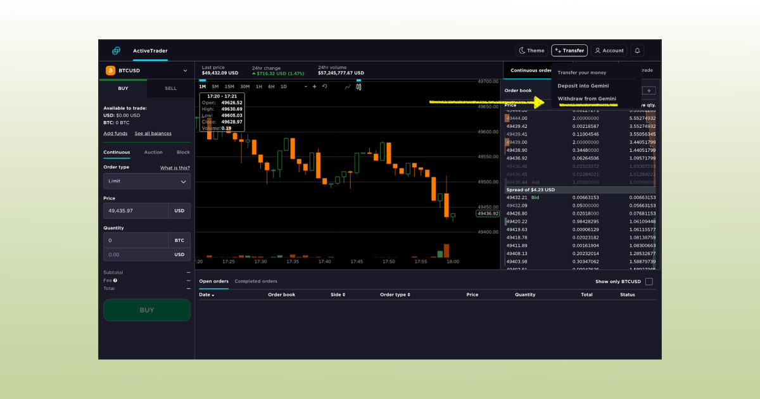Open the notifications bell
The width and height of the screenshot is (760, 399).
[637, 51]
